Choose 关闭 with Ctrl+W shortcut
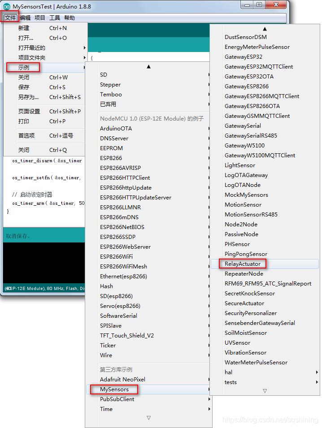 [x=45, y=77]
